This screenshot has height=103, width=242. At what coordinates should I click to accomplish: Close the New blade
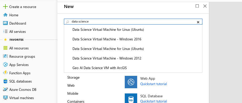coord(205,6)
